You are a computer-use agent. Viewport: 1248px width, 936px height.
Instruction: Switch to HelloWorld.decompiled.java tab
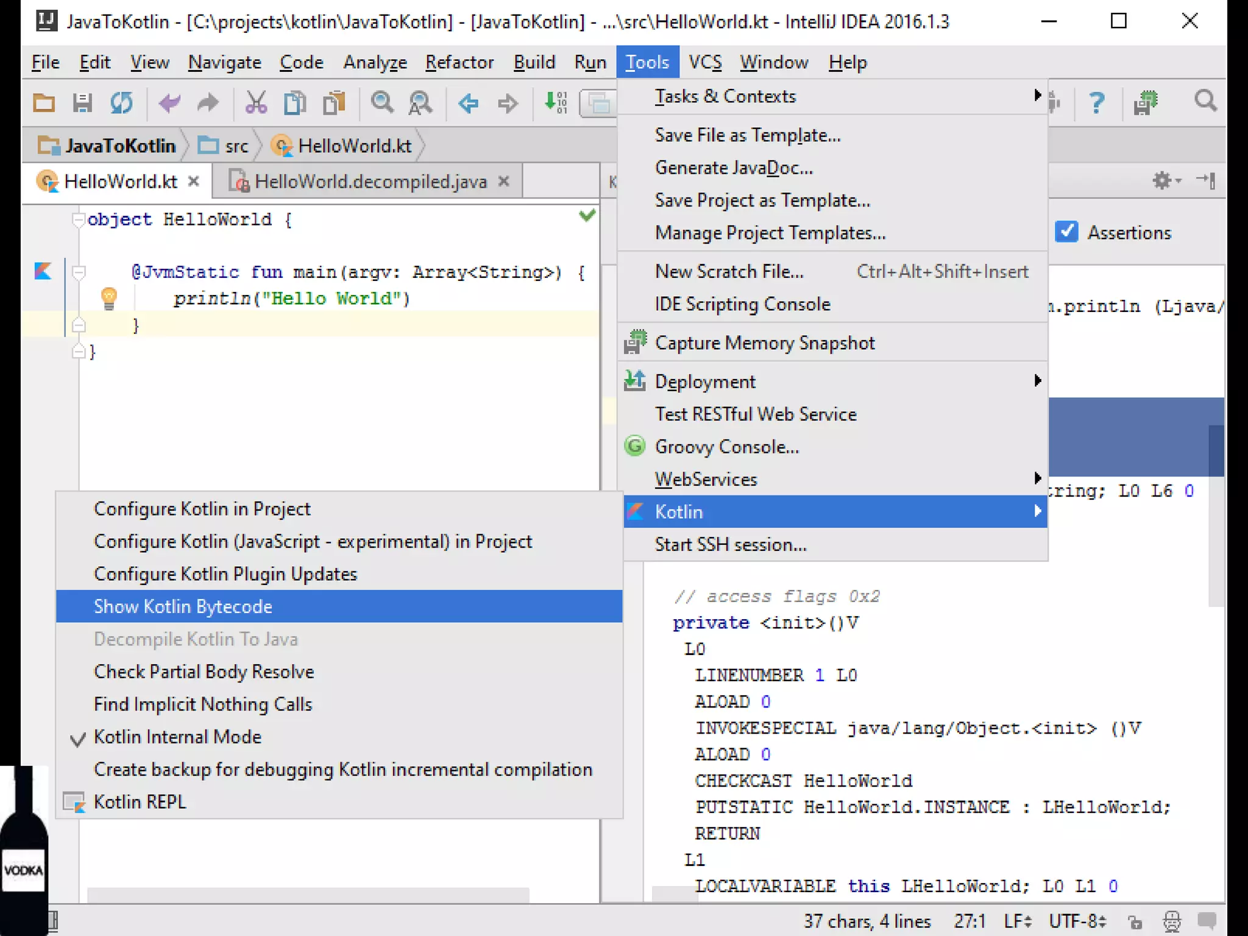point(370,182)
